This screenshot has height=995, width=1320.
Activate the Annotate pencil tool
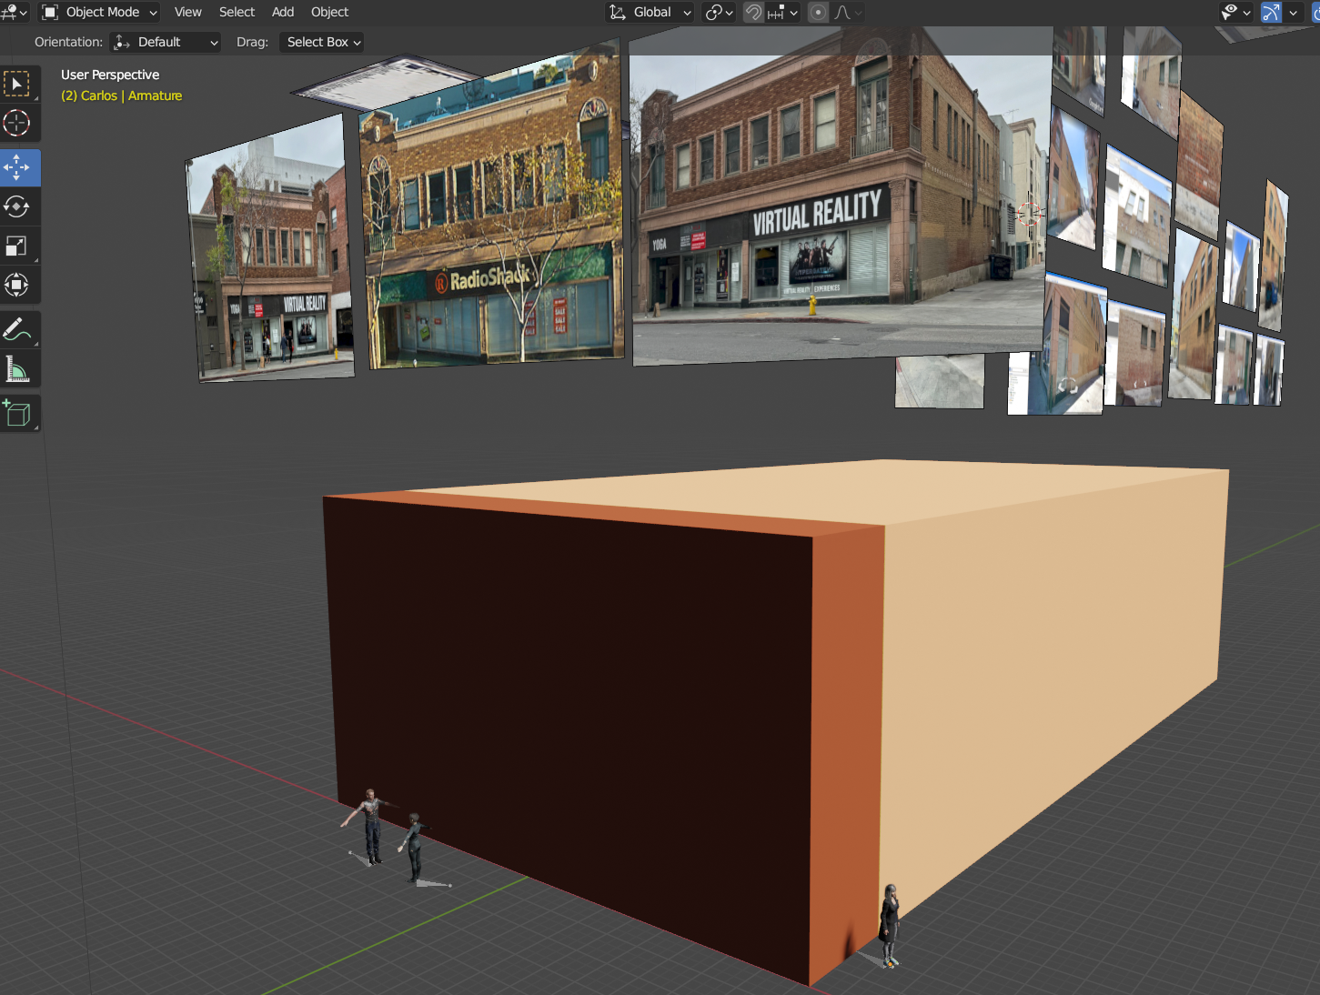17,329
